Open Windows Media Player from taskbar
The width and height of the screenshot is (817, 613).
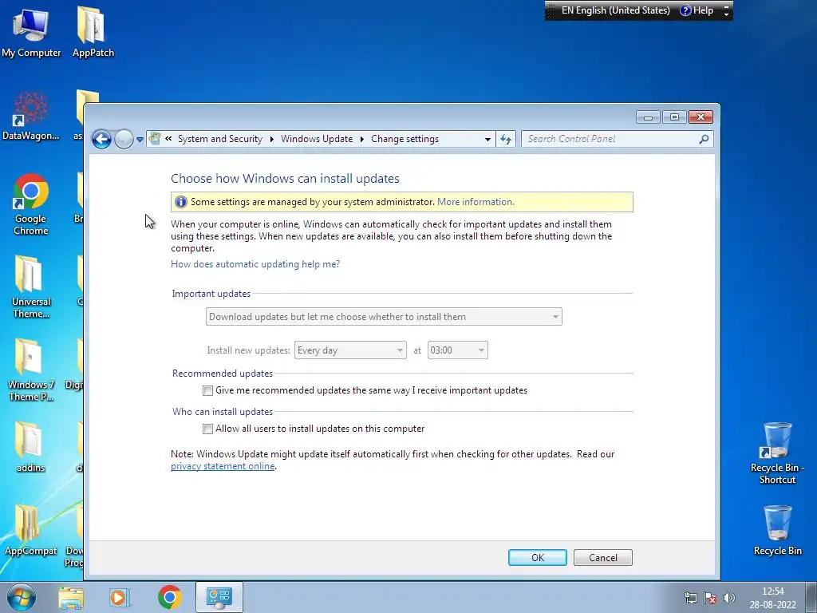coord(119,597)
